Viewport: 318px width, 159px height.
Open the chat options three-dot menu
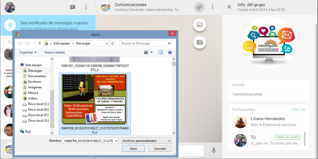213,7
